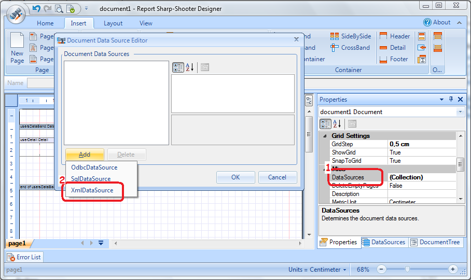Insert a SideBySide container
Viewport: 471px width, 280px height.
click(351, 36)
